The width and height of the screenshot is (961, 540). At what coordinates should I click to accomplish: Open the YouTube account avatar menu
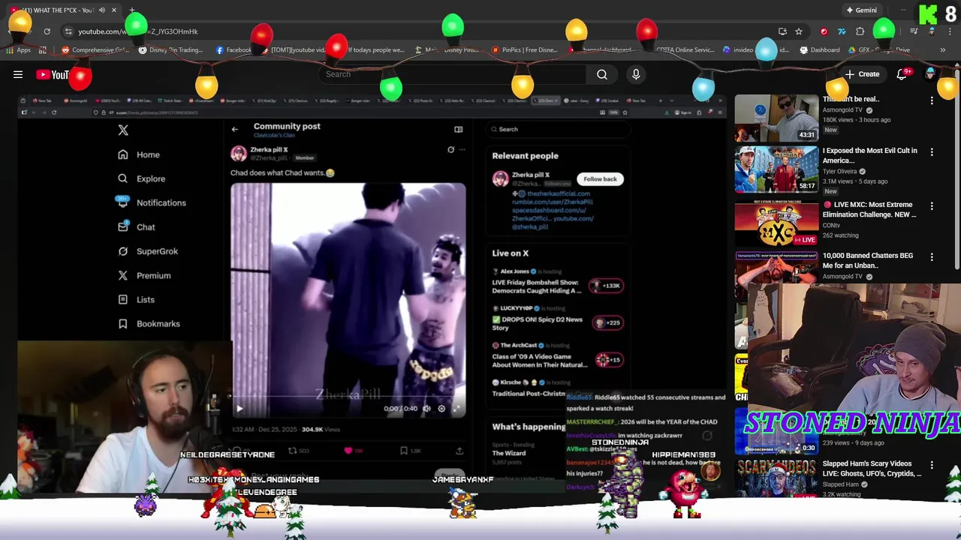tap(931, 74)
